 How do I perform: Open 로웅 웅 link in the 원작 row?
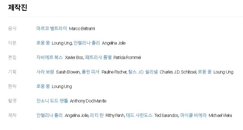pos(43,86)
